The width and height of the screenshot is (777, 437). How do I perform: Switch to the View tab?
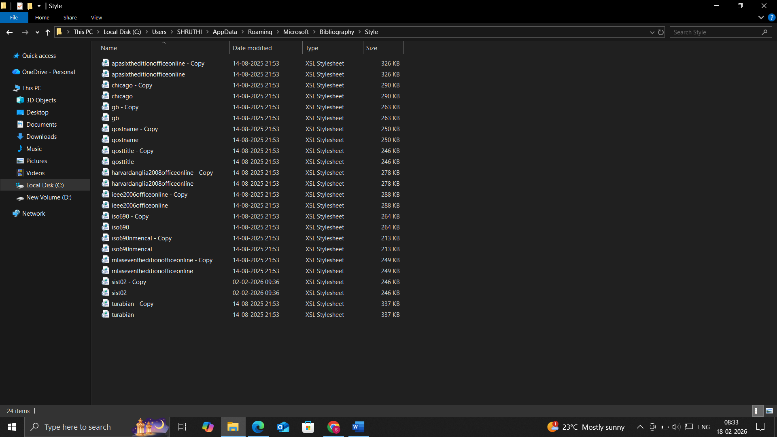tap(96, 17)
